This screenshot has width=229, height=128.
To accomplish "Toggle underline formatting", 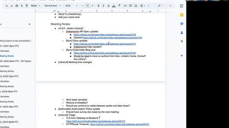I will point(108,6).
